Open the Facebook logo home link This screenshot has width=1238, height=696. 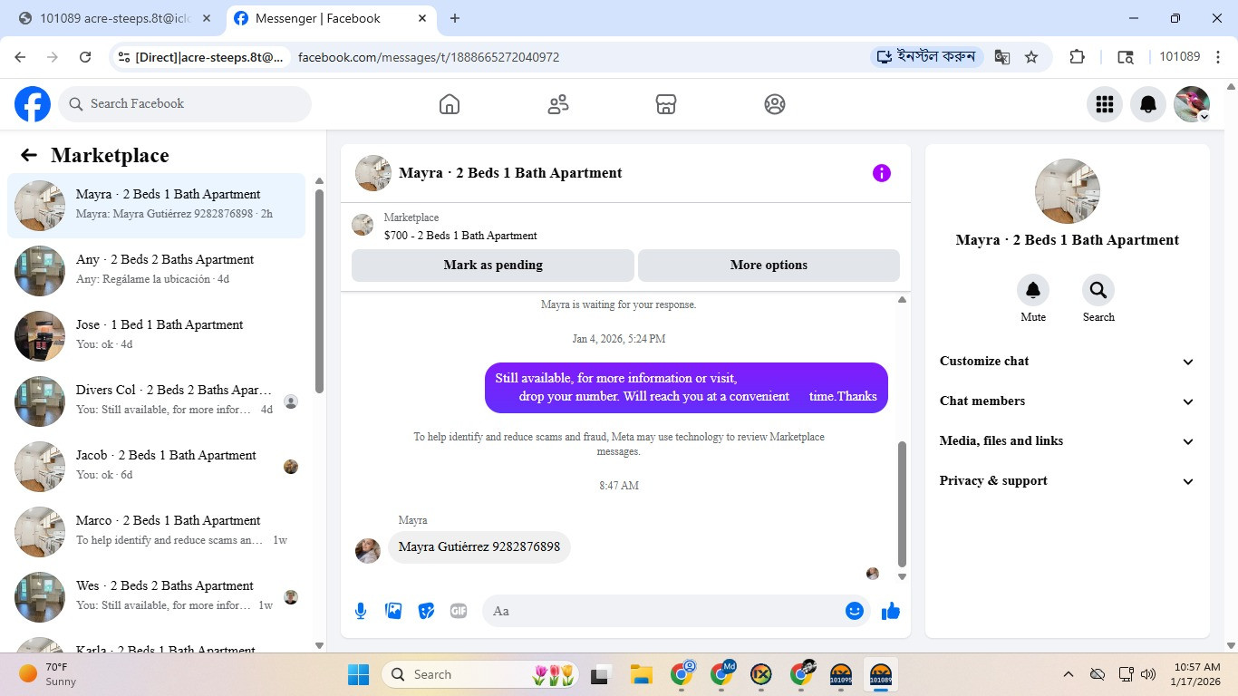pyautogui.click(x=33, y=104)
